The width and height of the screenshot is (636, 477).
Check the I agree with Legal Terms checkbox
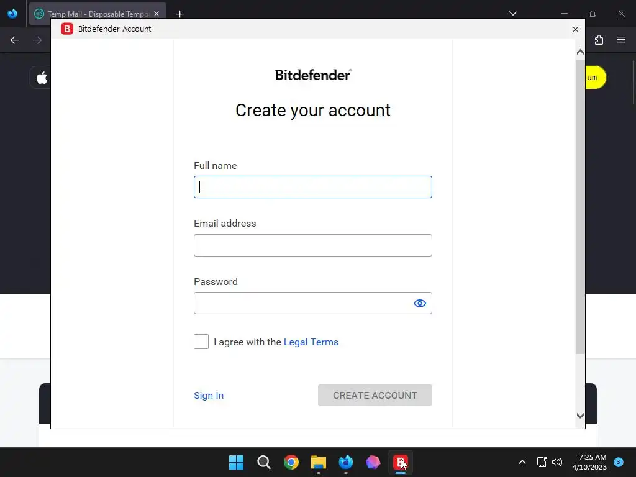[201, 342]
